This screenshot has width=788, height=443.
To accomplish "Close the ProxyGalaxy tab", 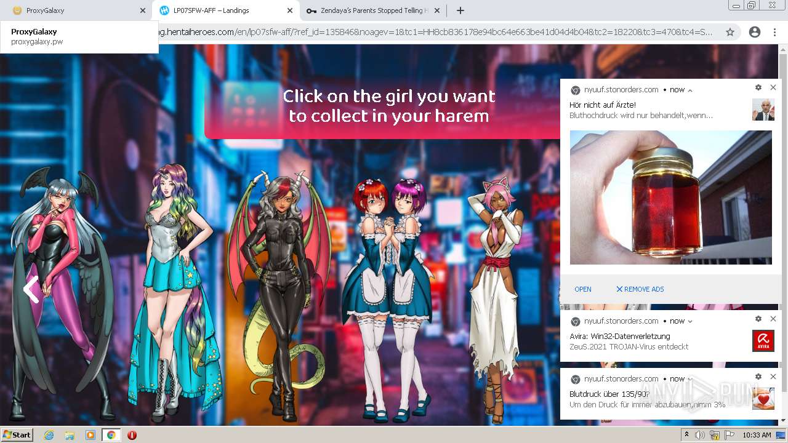I will (143, 10).
